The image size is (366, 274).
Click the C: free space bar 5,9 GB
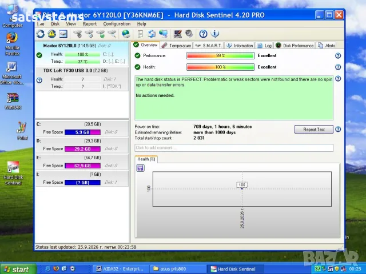[82, 132]
